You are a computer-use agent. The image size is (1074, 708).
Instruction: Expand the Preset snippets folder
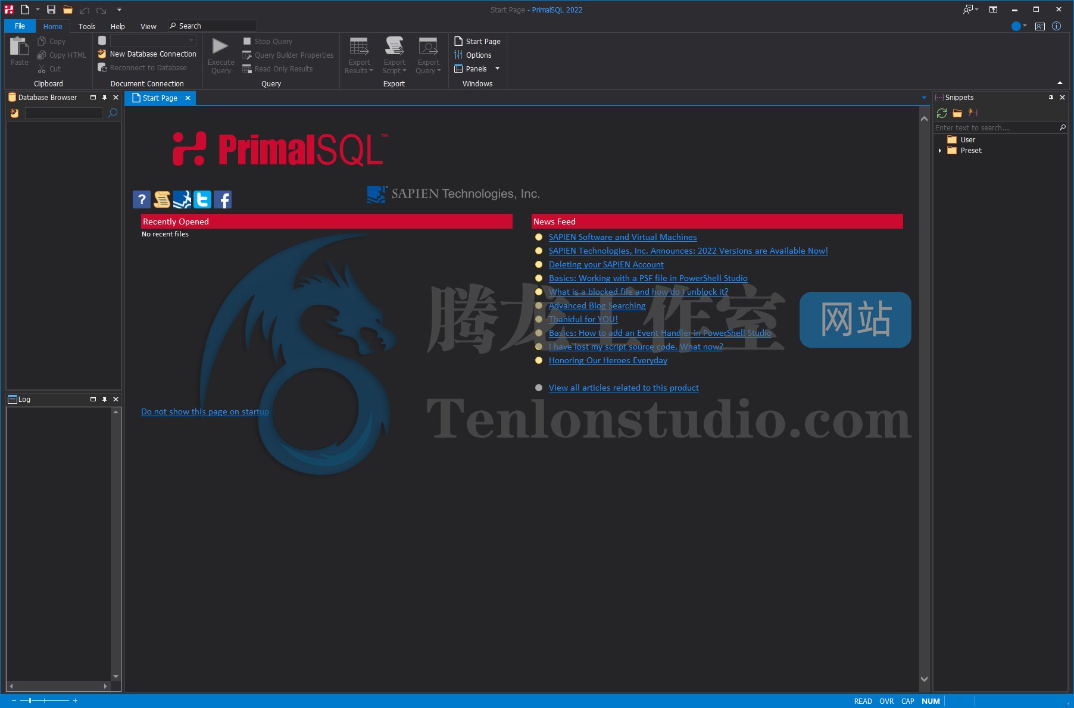click(x=939, y=151)
